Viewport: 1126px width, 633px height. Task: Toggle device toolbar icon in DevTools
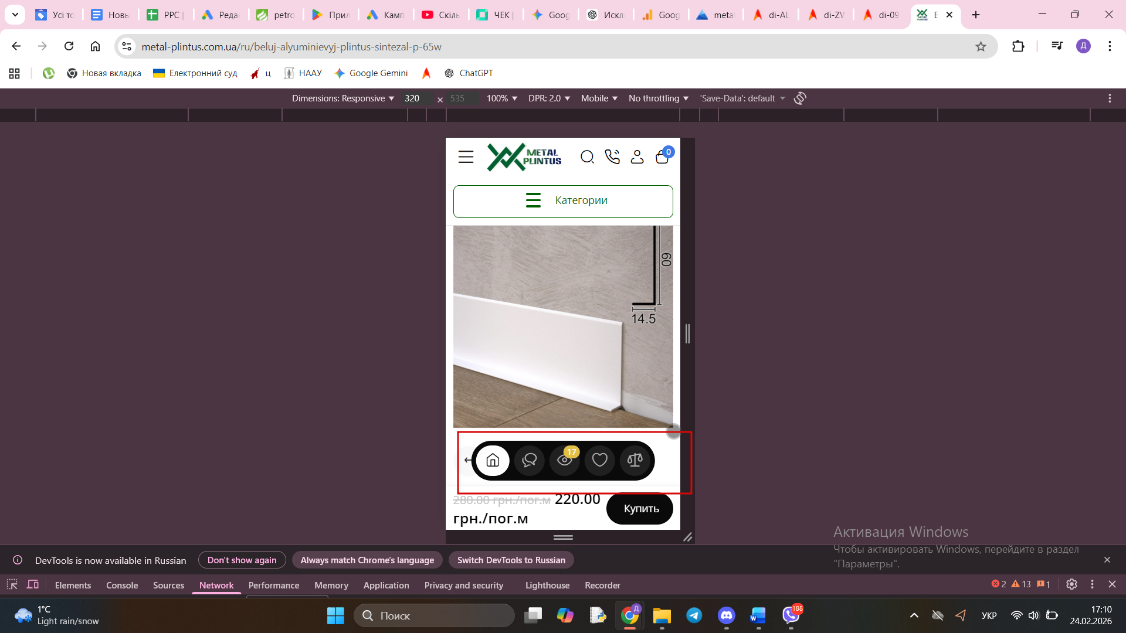point(33,585)
